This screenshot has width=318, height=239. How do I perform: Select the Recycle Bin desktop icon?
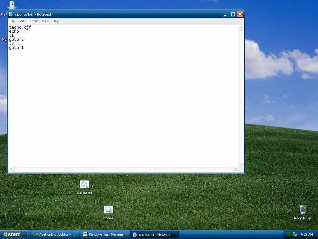[302, 213]
